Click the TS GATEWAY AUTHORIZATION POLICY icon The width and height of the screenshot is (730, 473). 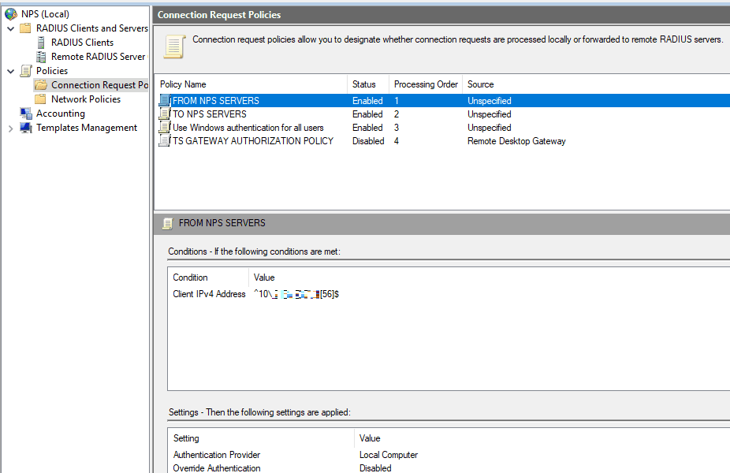[x=164, y=141]
